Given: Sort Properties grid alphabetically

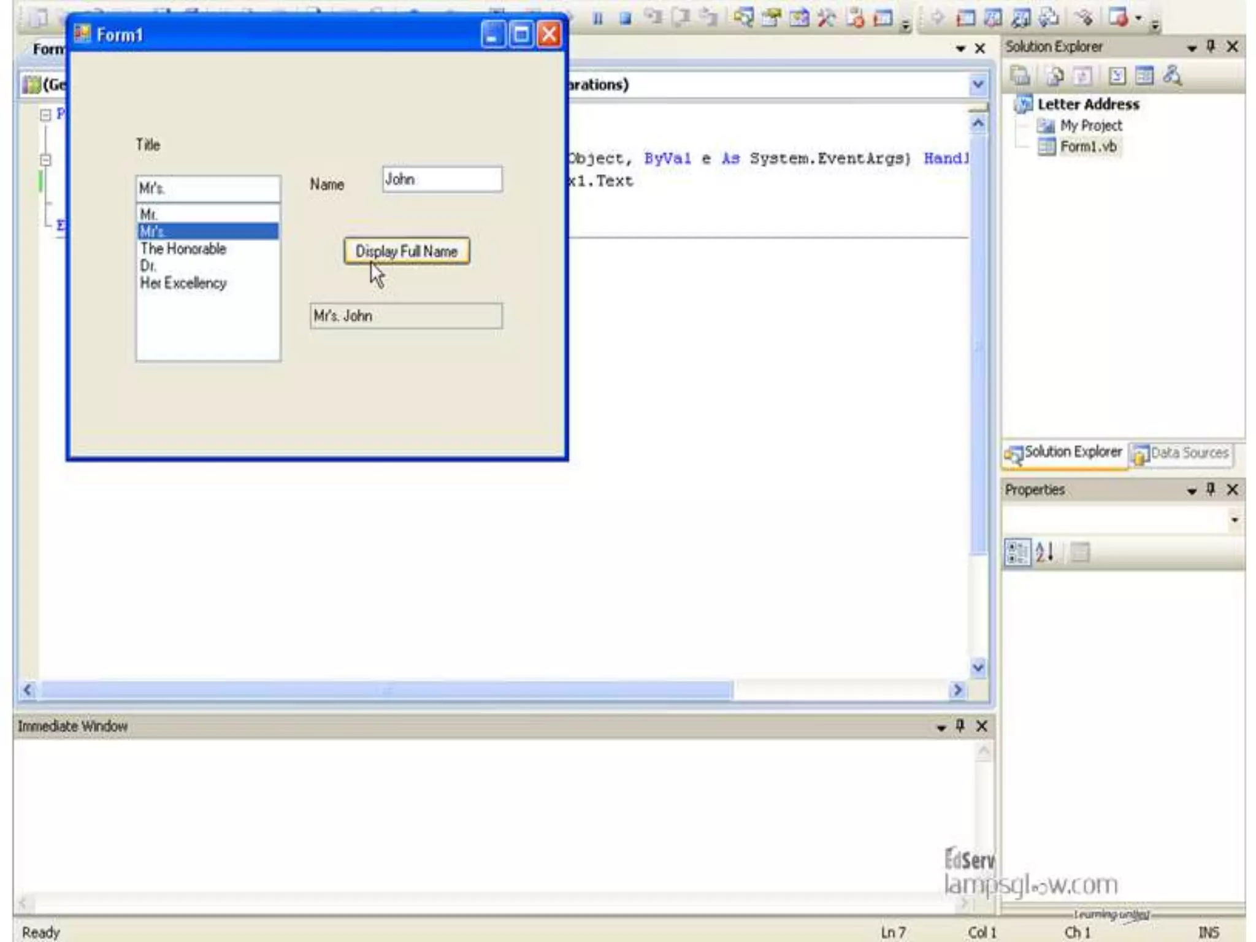Looking at the screenshot, I should coord(1045,552).
